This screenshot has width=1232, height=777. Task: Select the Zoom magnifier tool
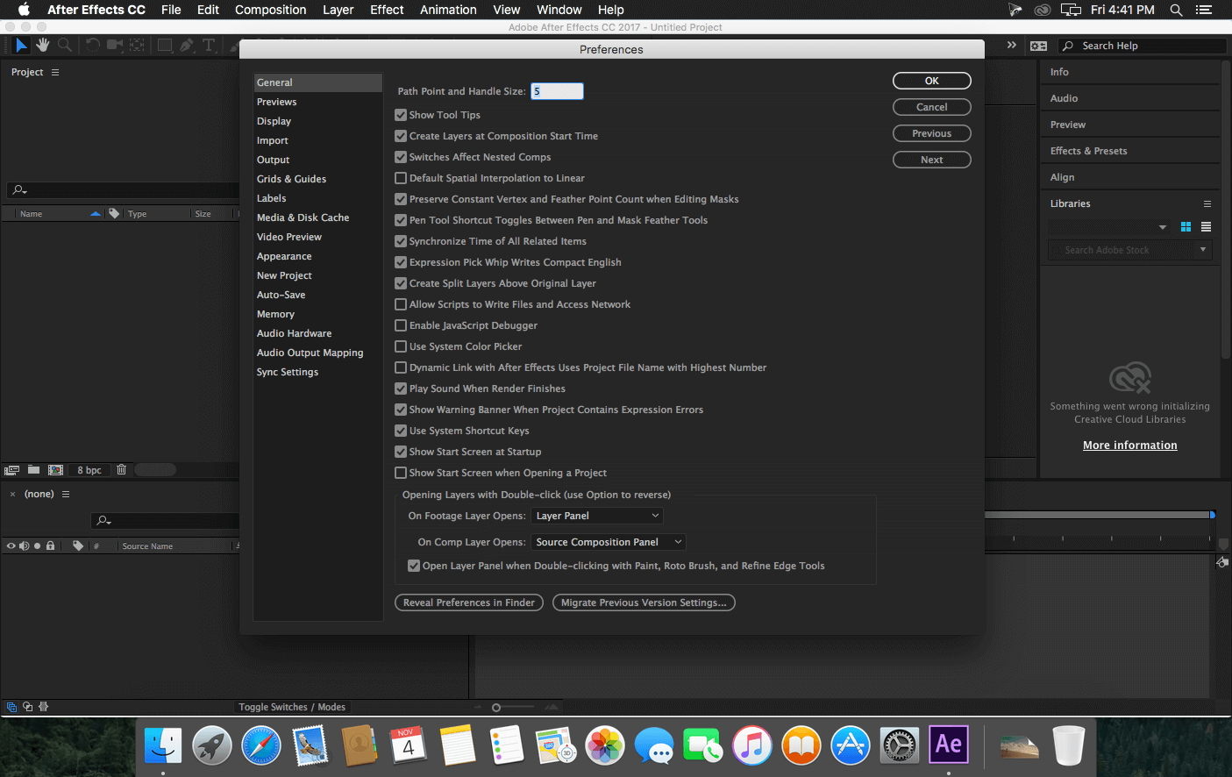64,45
